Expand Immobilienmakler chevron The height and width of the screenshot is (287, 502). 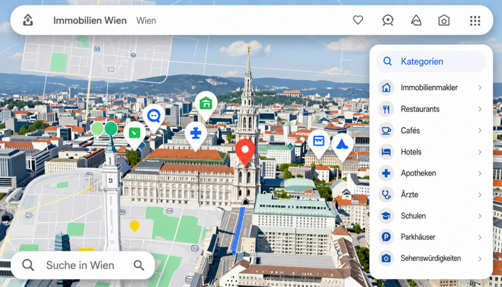pyautogui.click(x=480, y=87)
